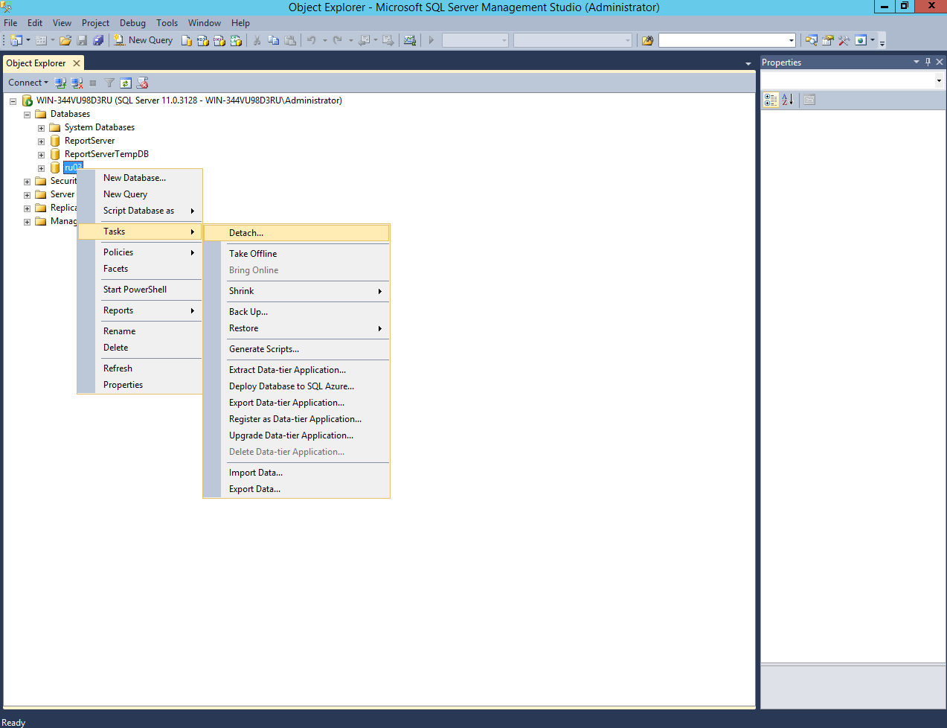Open the Window menu
947x728 pixels.
(x=205, y=23)
